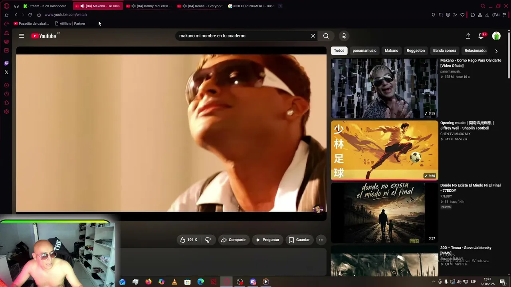This screenshot has width=511, height=287.
Task: Open Microsoft Edge from the taskbar
Action: pos(200,282)
